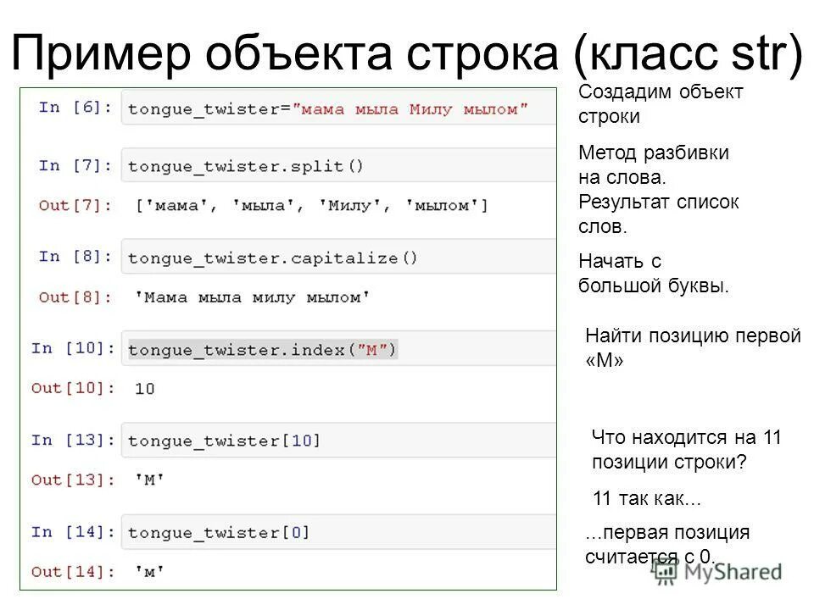Click the split output list ['мама', 'мыла', ...]

tap(311, 206)
